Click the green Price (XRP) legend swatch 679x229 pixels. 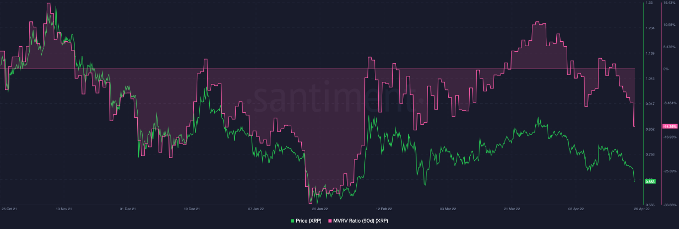(x=292, y=220)
